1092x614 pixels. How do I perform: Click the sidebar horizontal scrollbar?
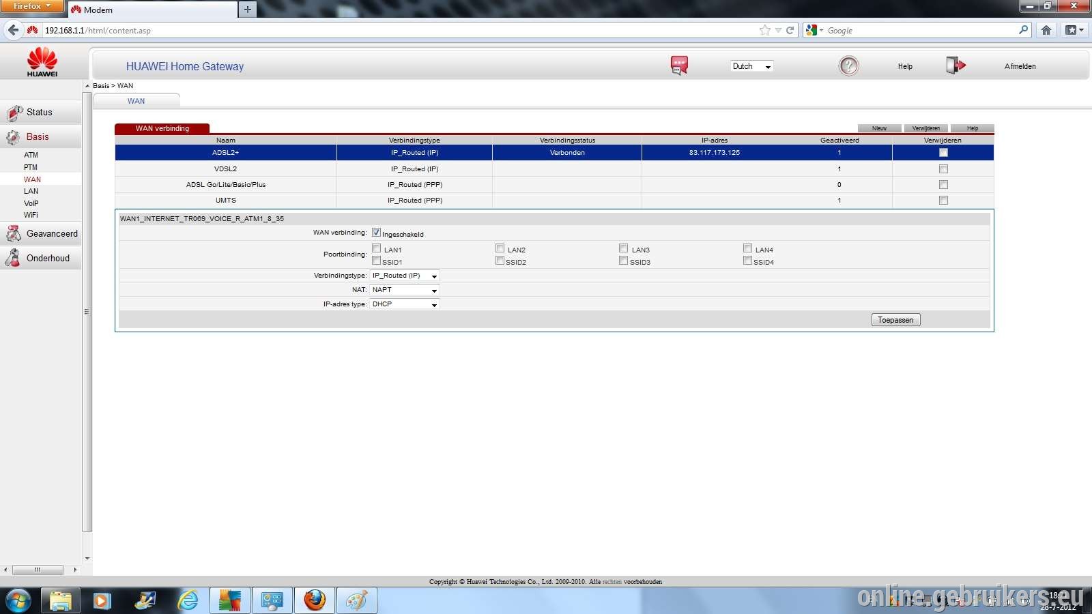coord(38,570)
